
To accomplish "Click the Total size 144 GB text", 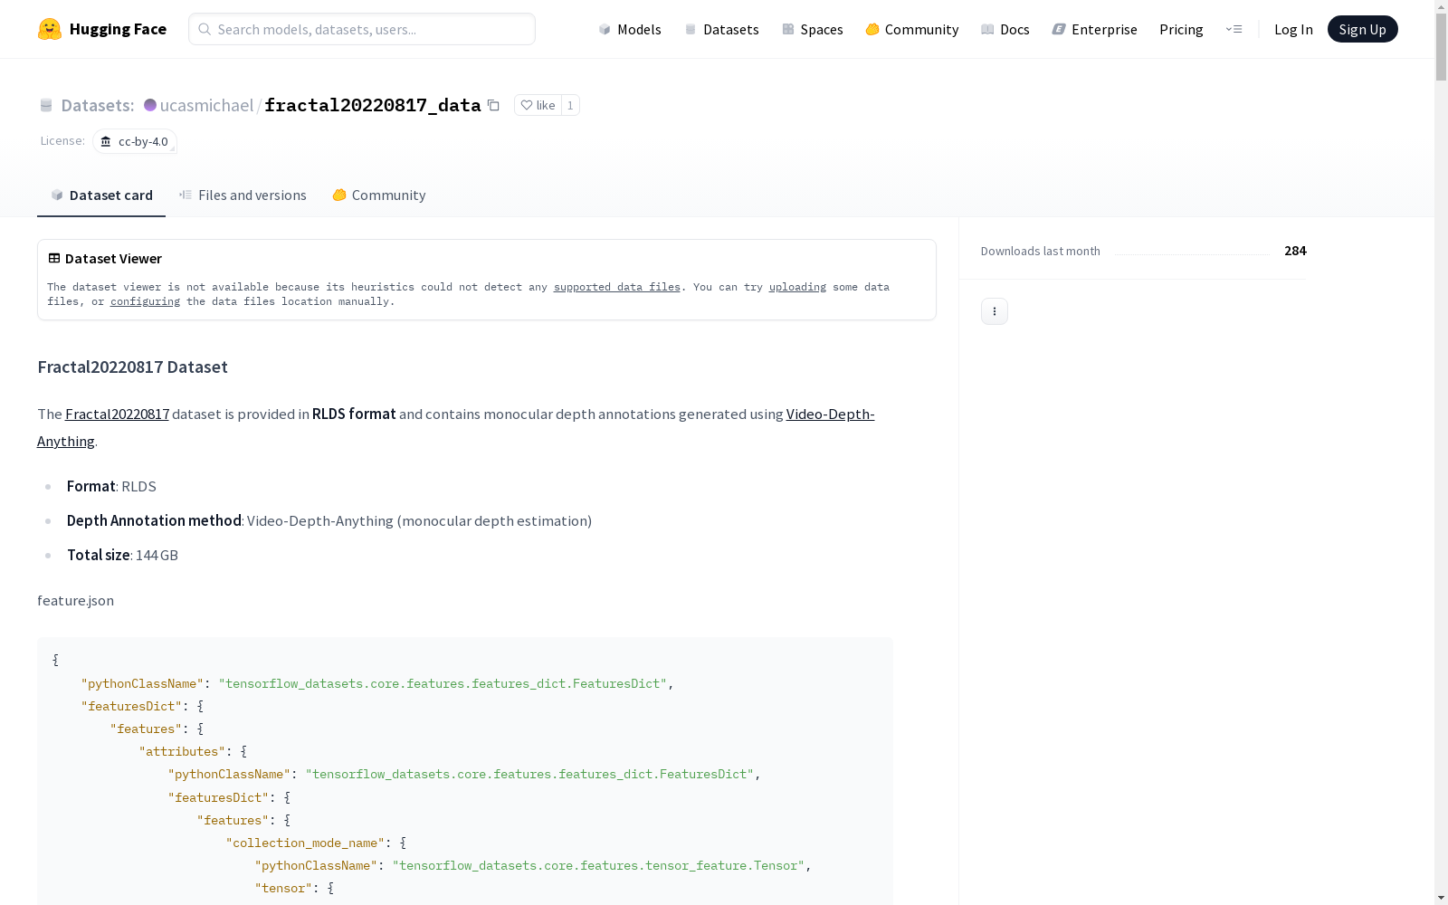I will click(x=122, y=555).
